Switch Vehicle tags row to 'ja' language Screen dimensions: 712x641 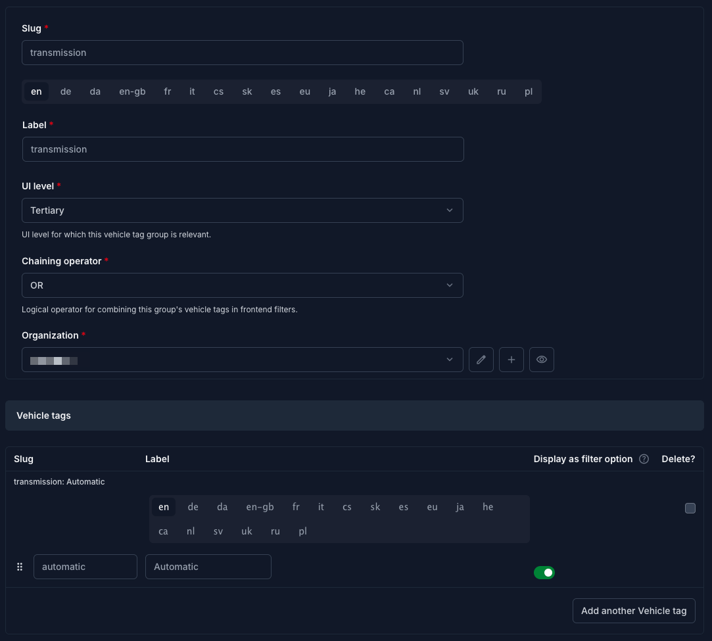click(460, 507)
